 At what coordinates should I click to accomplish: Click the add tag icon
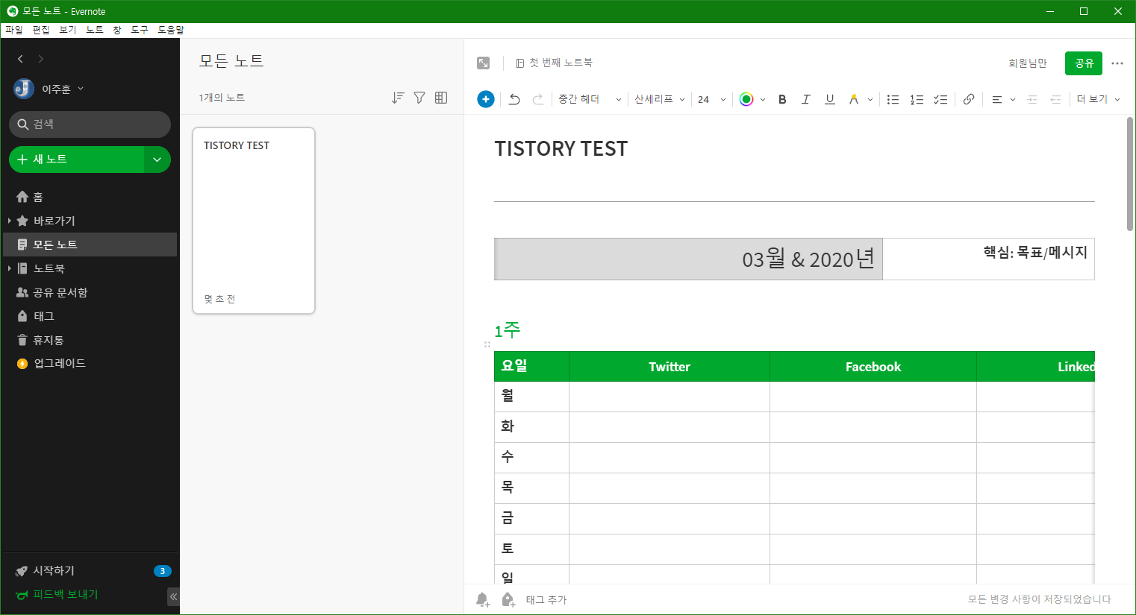508,599
